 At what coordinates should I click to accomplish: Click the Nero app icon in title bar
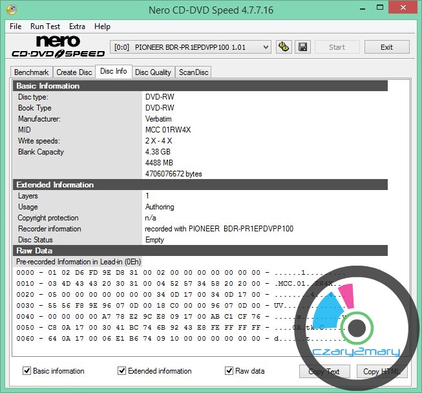11,10
